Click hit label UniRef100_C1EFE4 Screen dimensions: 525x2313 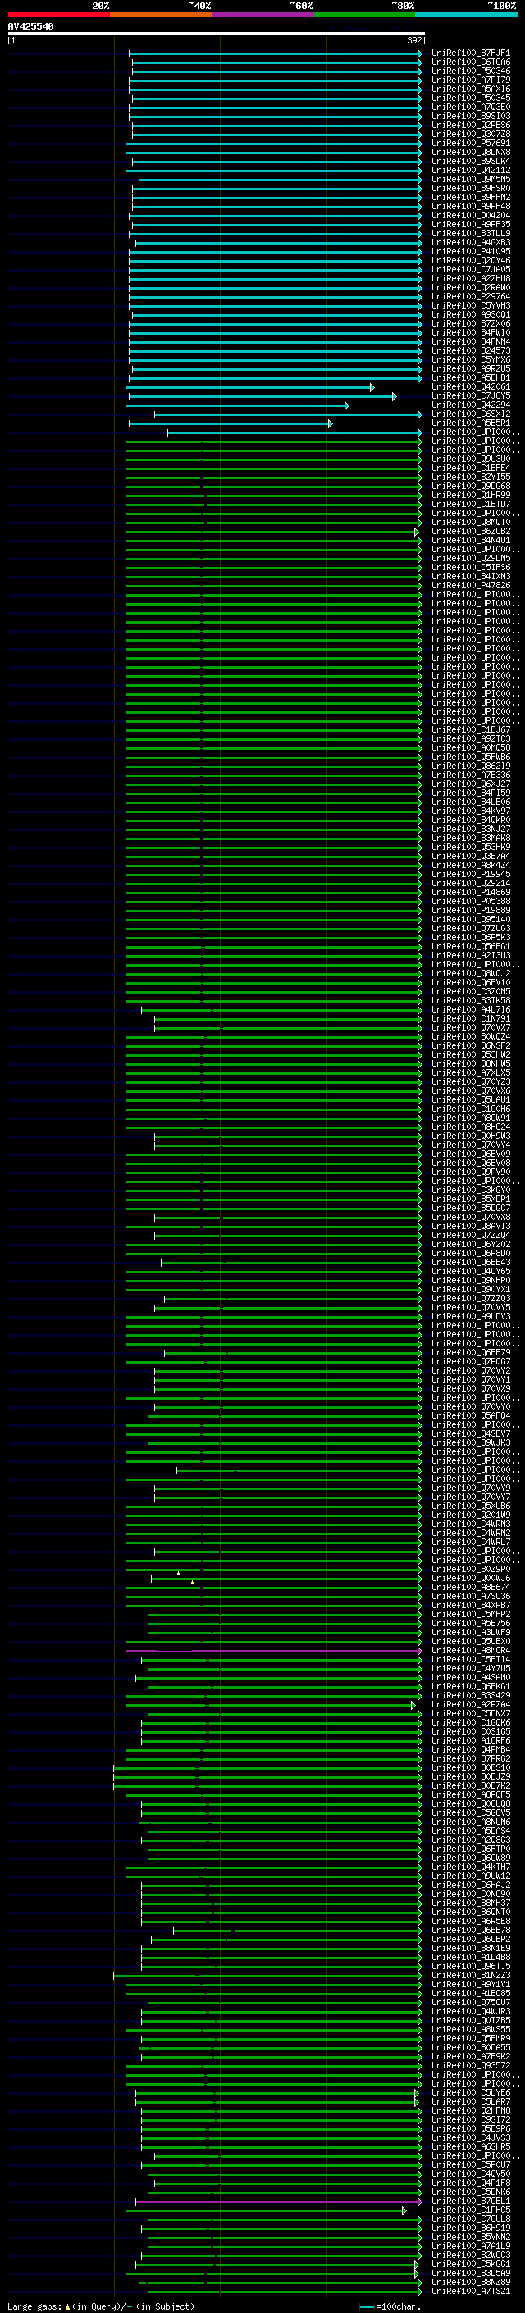pos(470,468)
